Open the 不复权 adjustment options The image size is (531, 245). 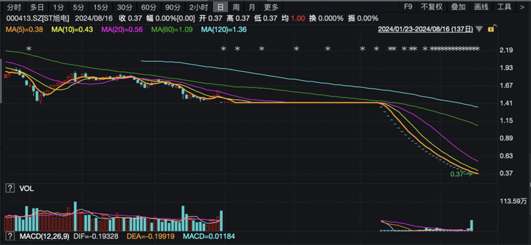coord(431,6)
